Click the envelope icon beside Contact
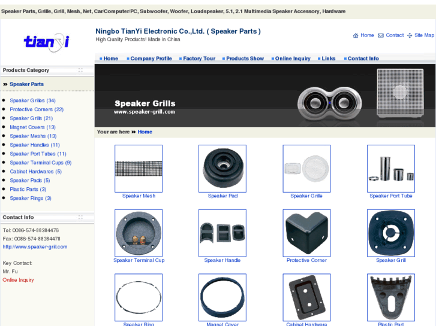This screenshot has width=436, height=326. 381,35
